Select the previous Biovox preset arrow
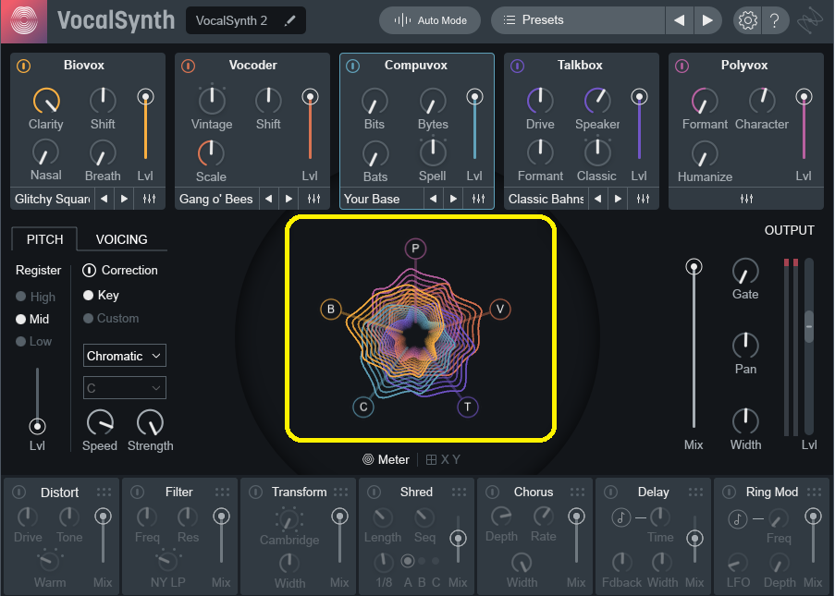835x596 pixels. (x=104, y=199)
